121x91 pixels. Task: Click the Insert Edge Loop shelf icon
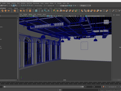click(x=116, y=11)
